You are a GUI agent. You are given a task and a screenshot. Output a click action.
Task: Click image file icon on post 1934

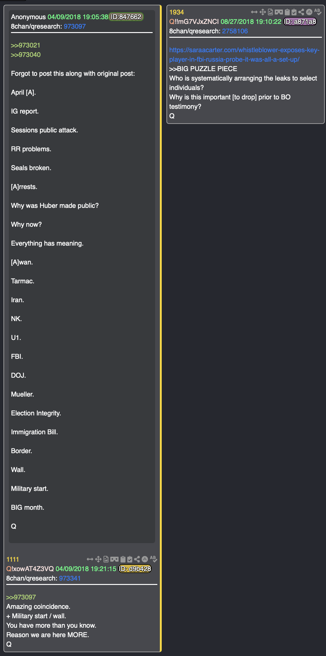270,12
